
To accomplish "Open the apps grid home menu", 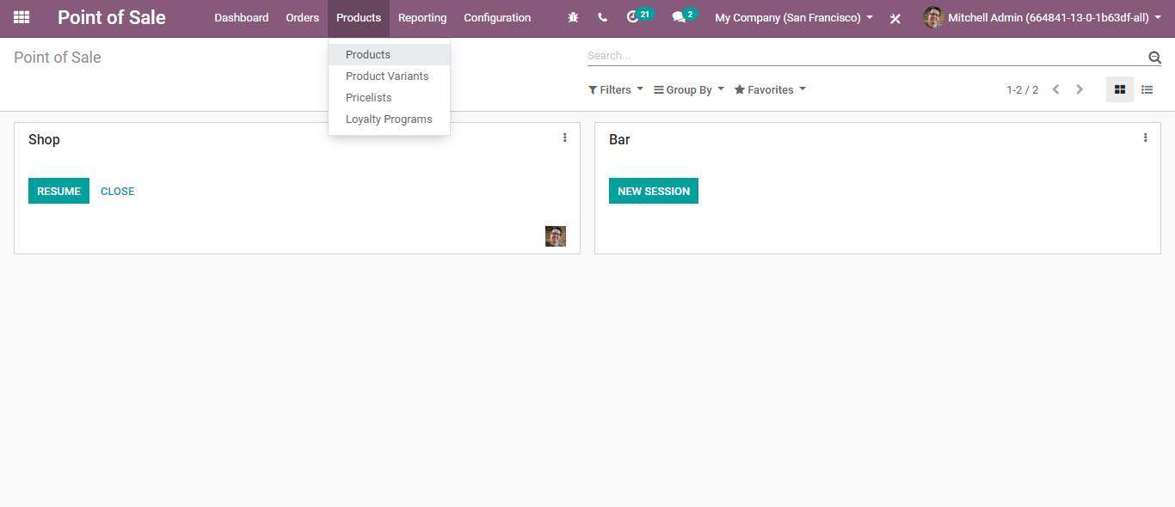I will pos(22,17).
